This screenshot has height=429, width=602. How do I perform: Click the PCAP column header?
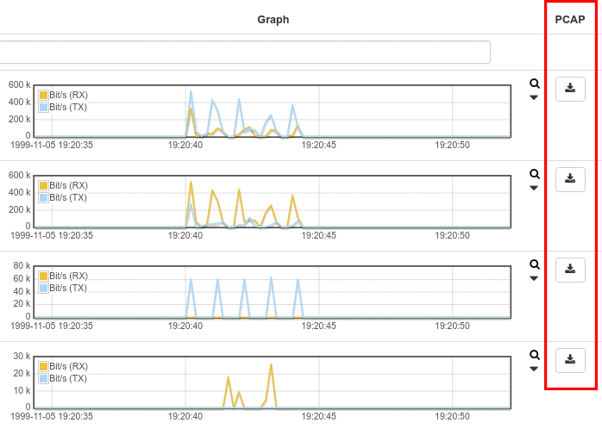point(570,19)
